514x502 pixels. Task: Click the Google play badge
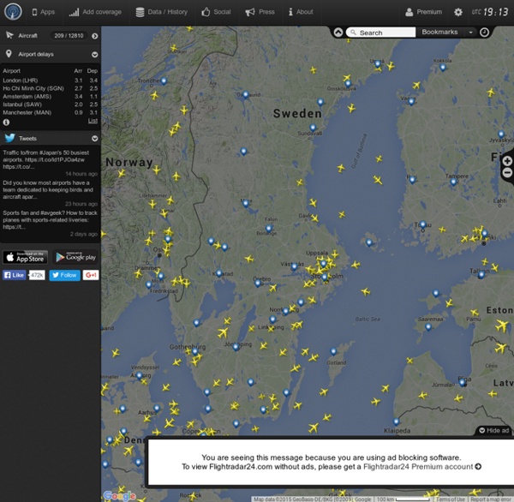75,257
